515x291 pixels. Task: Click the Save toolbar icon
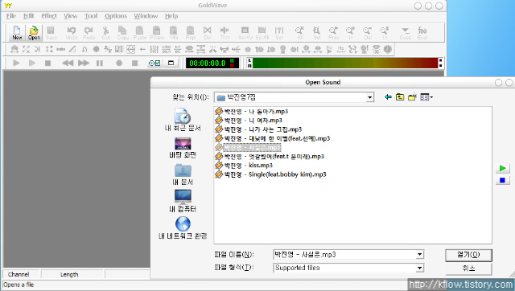tap(51, 33)
